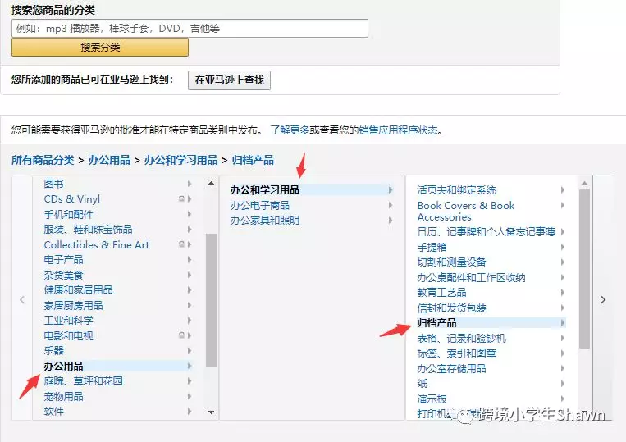Screen dimensions: 626x442
Task: Click the 在亚马逊上查找 button
Action: [x=229, y=80]
